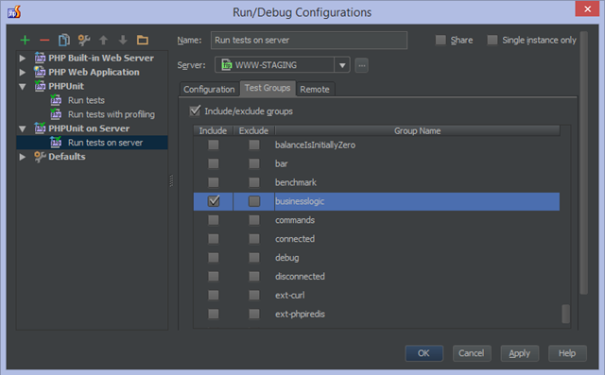Expand the Defaults tree node

pos(23,157)
